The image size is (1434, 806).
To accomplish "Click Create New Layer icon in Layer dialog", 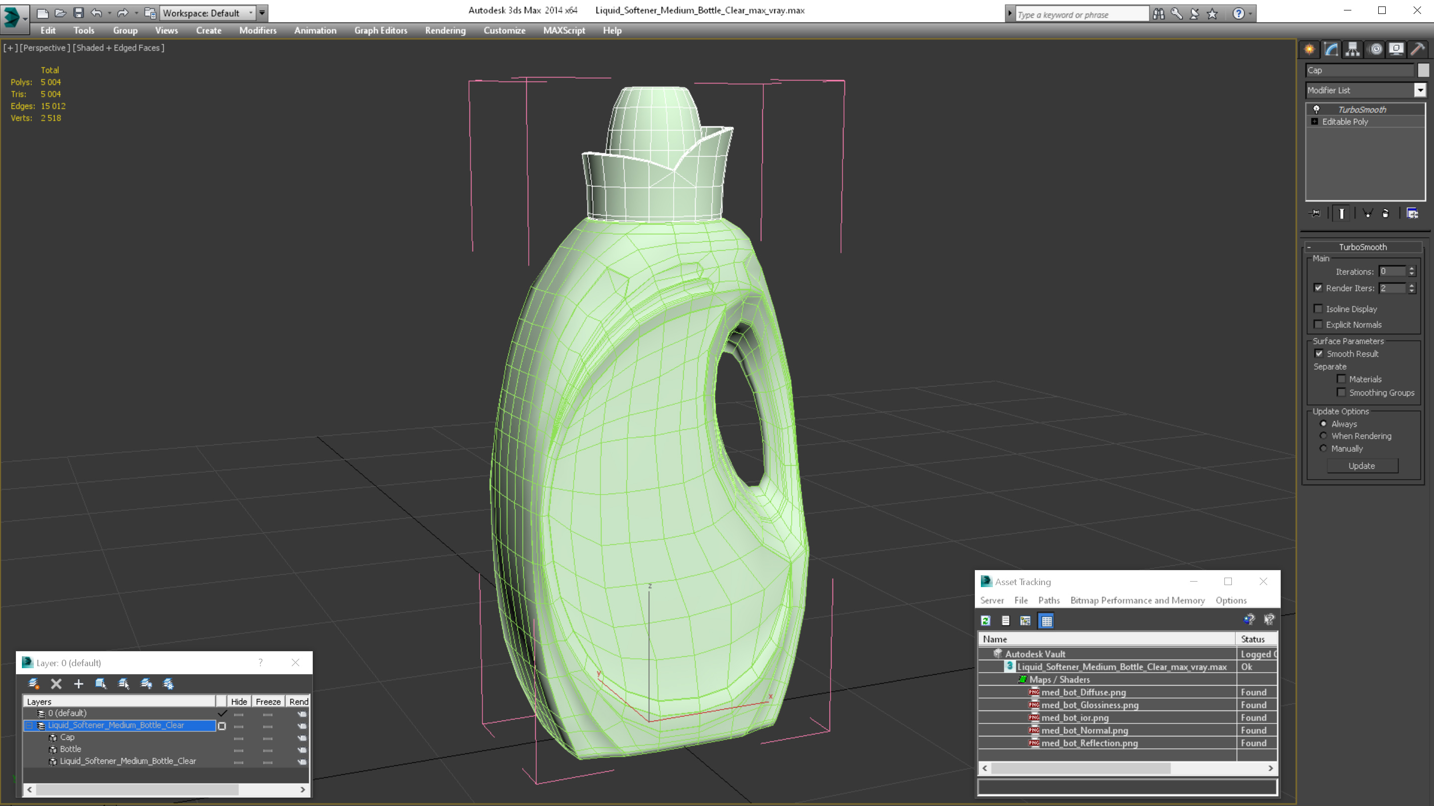I will (33, 684).
